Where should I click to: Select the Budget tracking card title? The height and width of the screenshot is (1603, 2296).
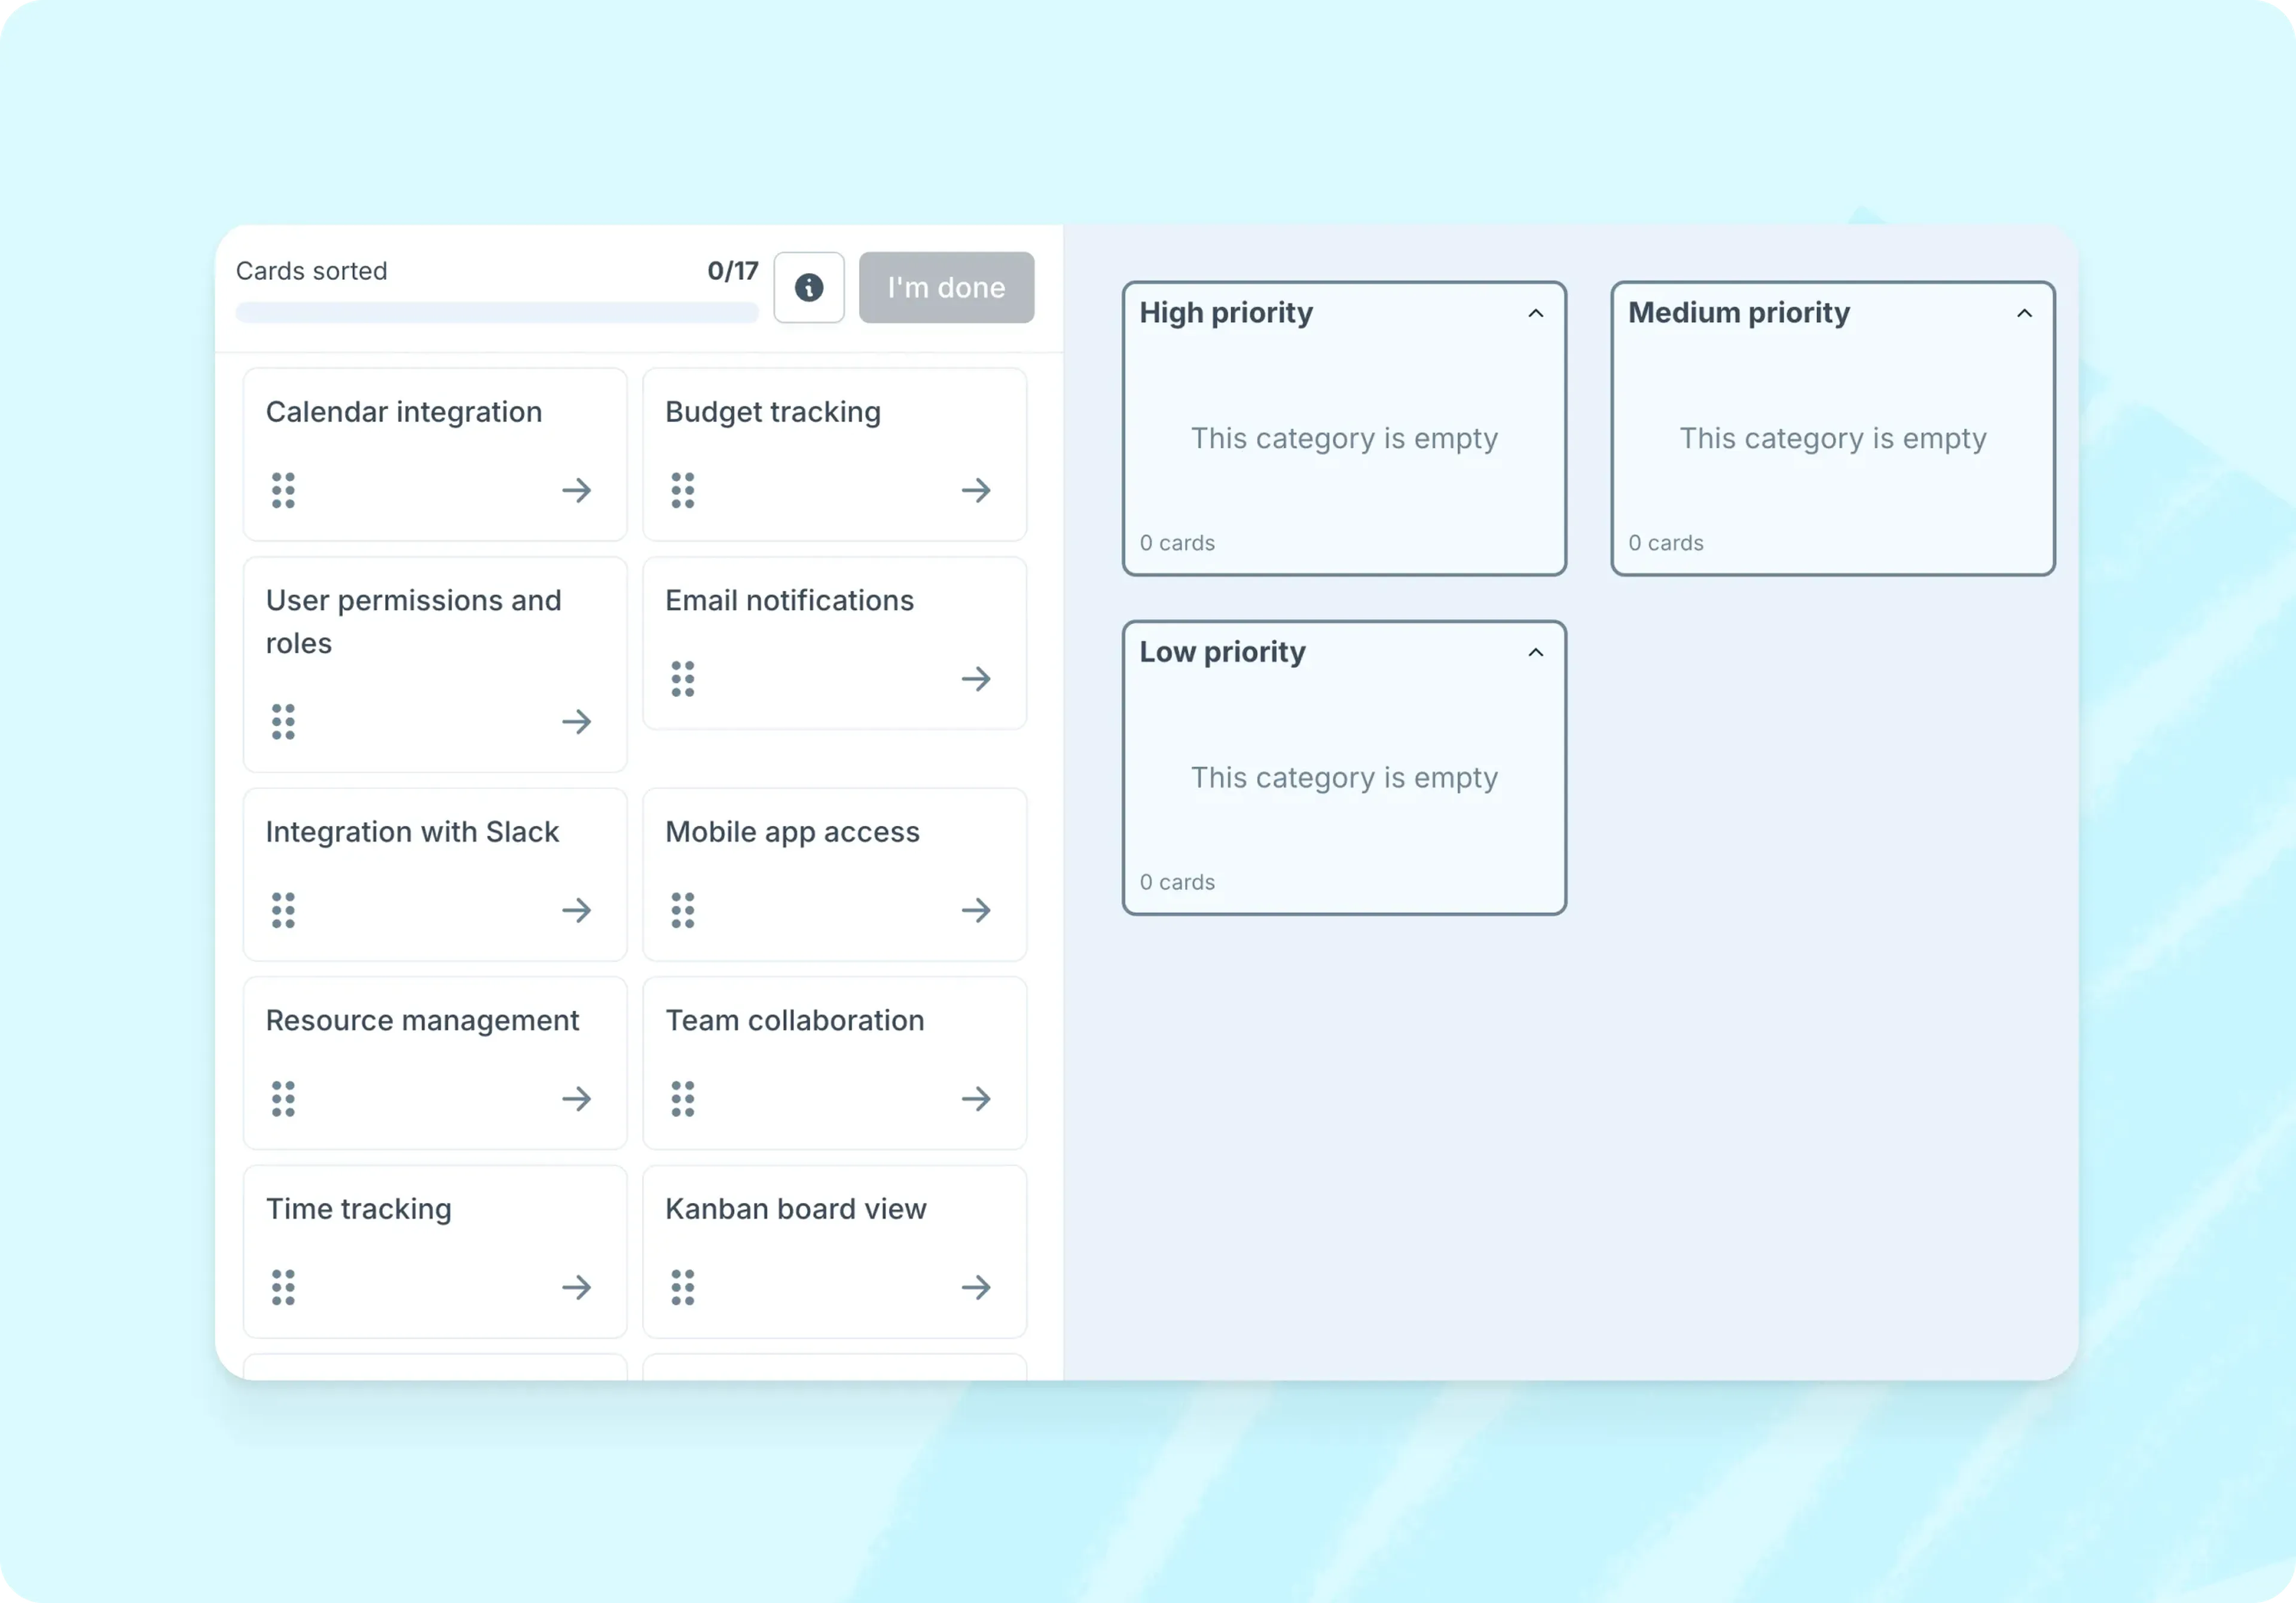coord(772,412)
